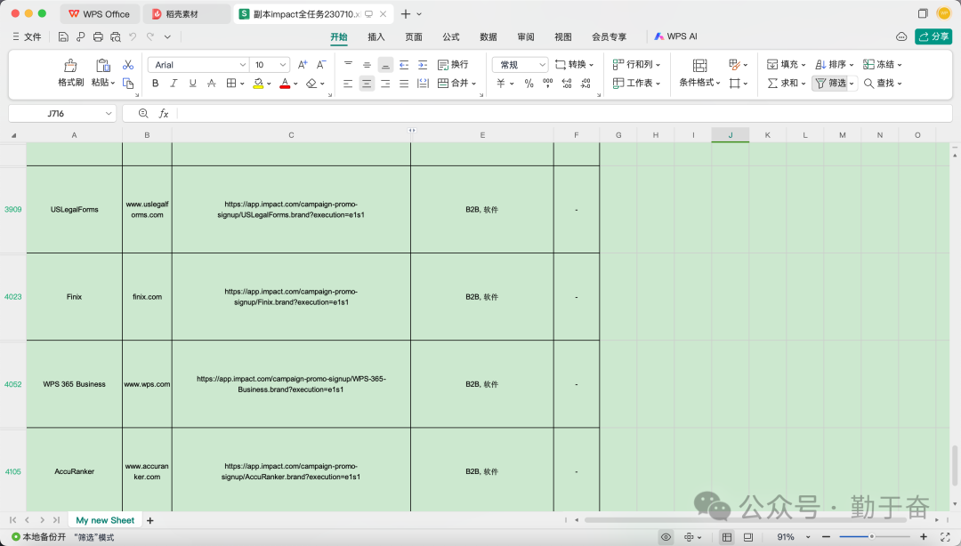The height and width of the screenshot is (546, 961).
Task: Click the green Share (分享) button
Action: click(x=933, y=36)
